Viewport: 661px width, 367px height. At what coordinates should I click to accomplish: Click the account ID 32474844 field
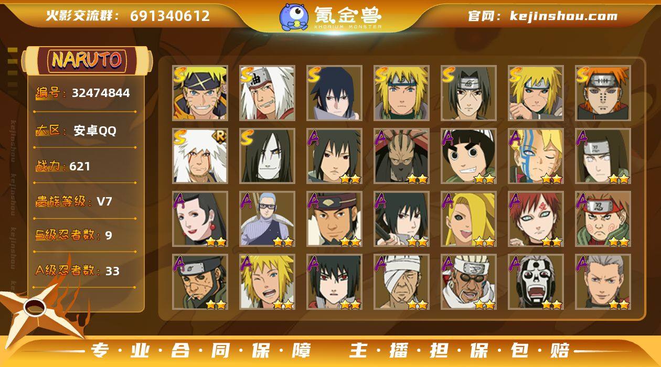coord(83,93)
